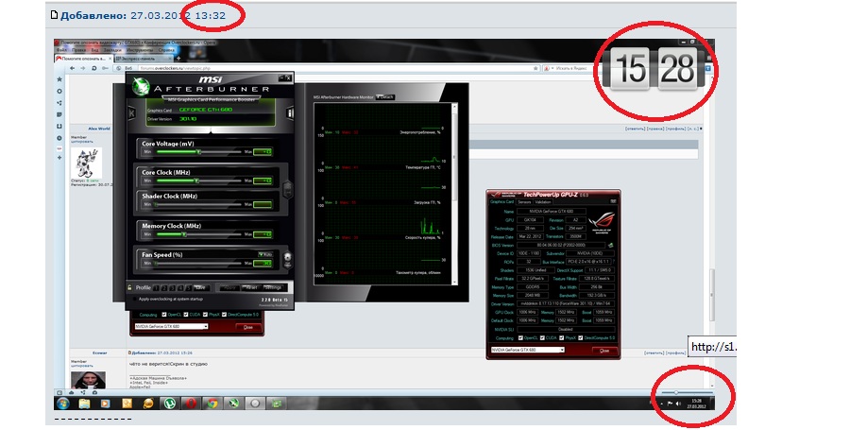Open GPU selector dropdown in left GPU-Z window
This screenshot has width=850, height=430.
click(x=171, y=326)
